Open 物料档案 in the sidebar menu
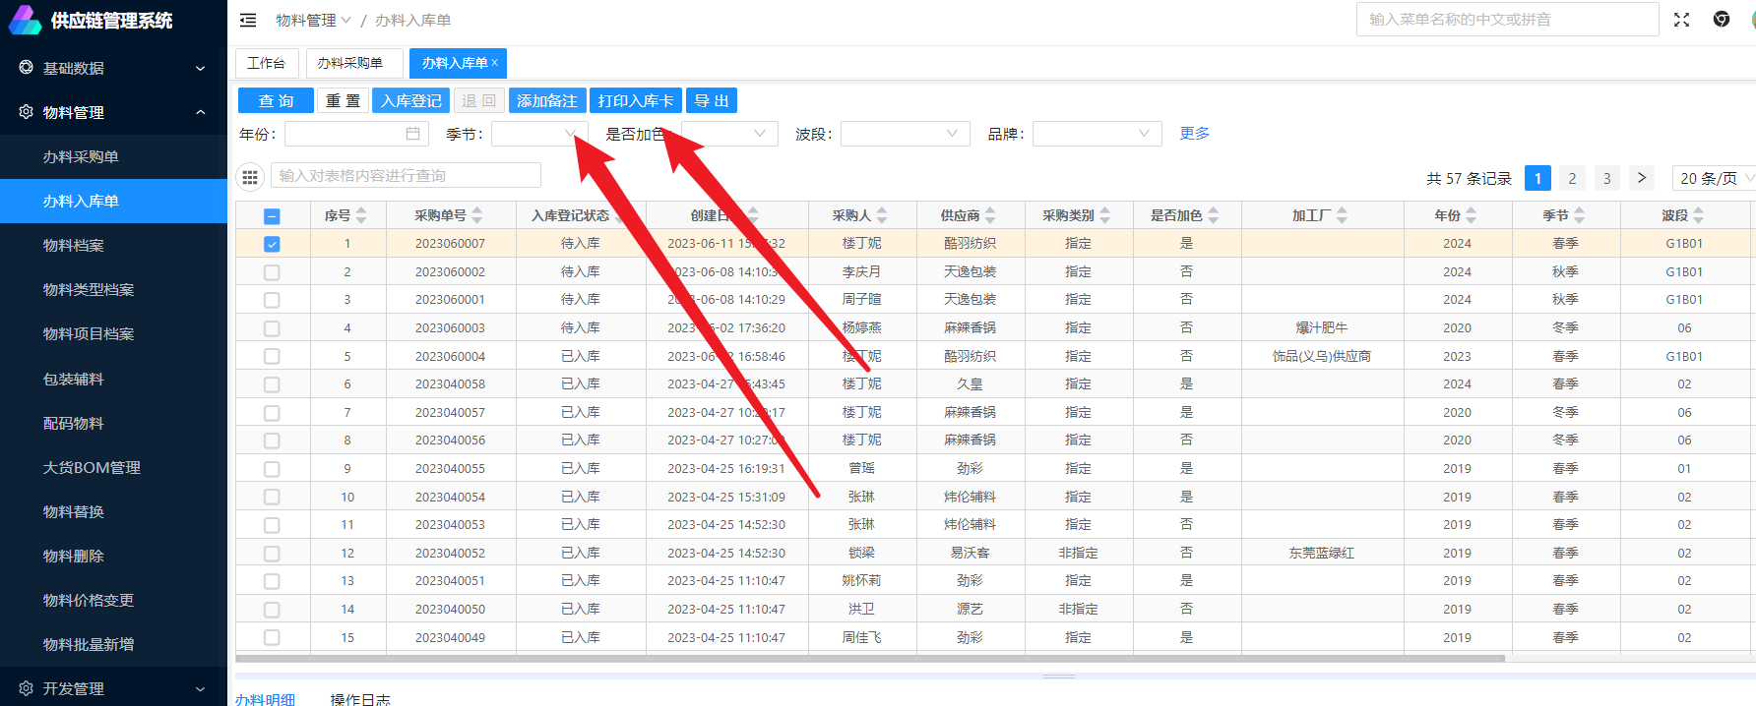Screen dimensions: 1756x706 (74, 246)
